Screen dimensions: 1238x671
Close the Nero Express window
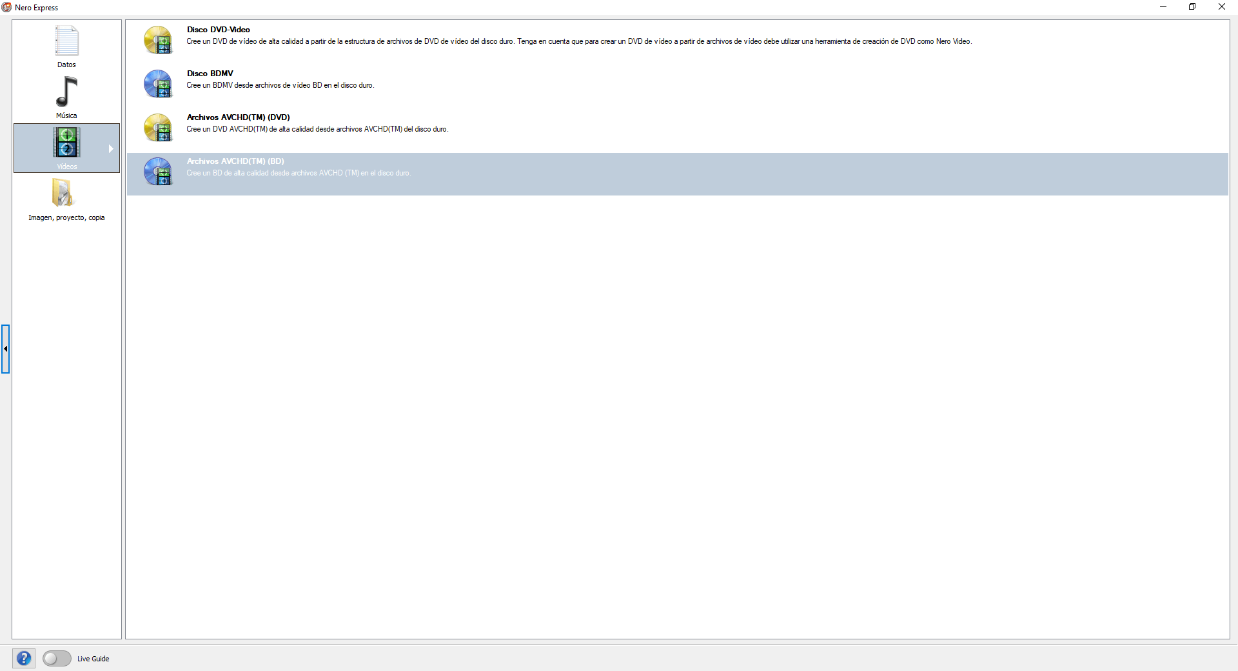click(x=1222, y=7)
